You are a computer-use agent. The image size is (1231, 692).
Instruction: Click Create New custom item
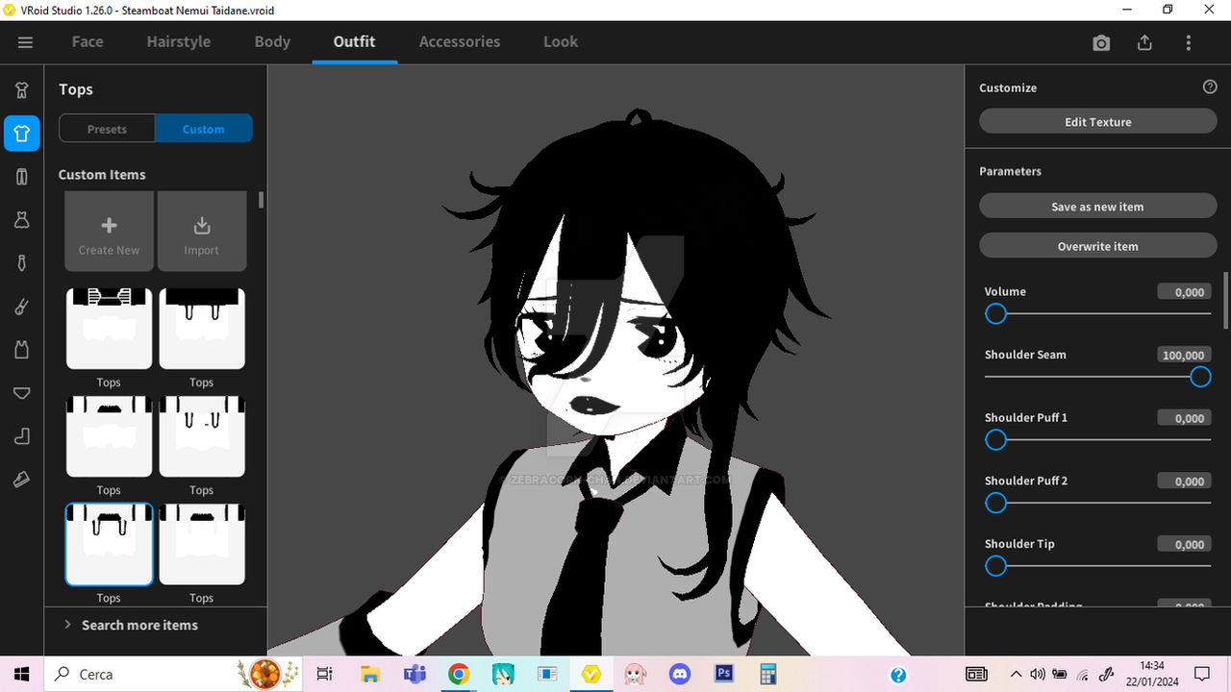pyautogui.click(x=109, y=232)
